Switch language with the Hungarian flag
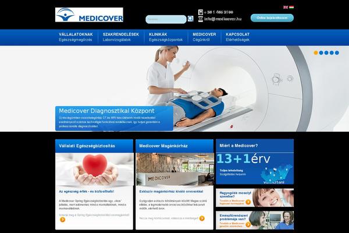This screenshot has width=349, height=233. (291, 7)
